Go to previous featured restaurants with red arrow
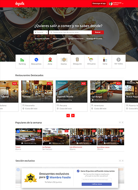138x190 pixels. pyautogui.click(x=68, y=115)
